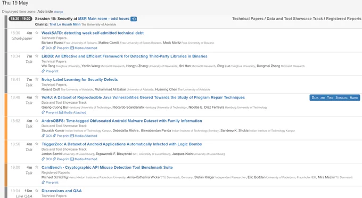362x198 pixels.
Task: Star the Discussions and Q&A slot
Action: (37, 191)
